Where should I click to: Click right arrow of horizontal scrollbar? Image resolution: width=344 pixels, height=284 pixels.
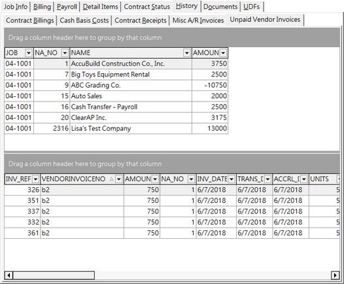[335, 275]
